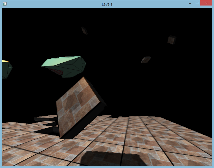Click the small dark cube at upper right
The height and width of the screenshot is (168, 214).
click(x=172, y=40)
